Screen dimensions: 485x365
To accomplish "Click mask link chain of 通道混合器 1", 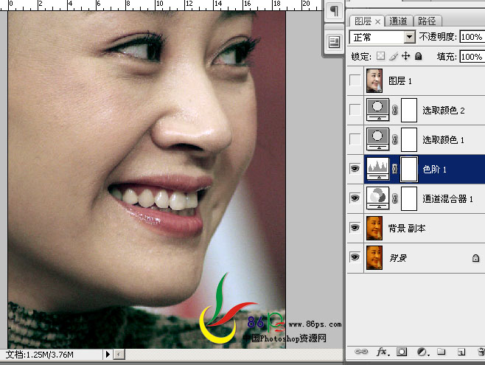I will click(x=394, y=198).
